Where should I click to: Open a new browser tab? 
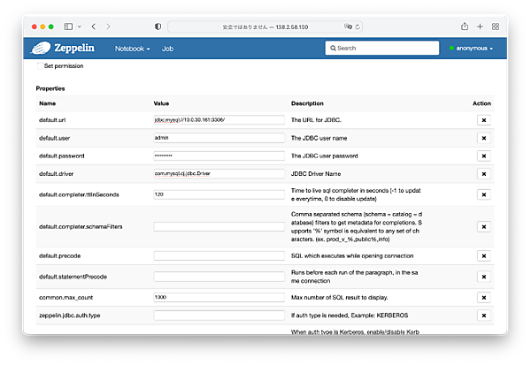click(x=480, y=27)
